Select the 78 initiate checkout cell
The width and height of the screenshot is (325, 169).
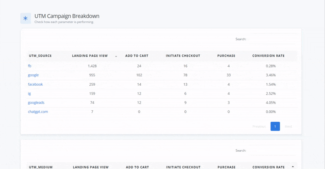[185, 75]
